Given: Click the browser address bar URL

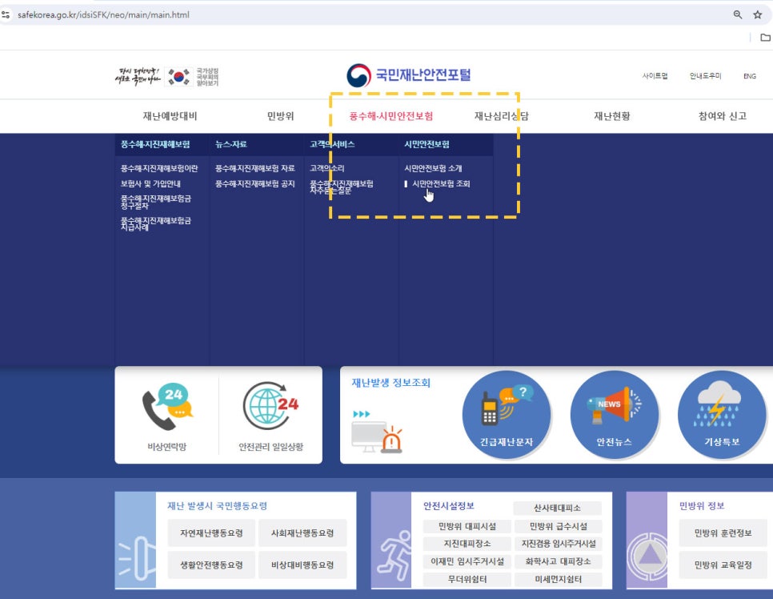Looking at the screenshot, I should coord(104,14).
